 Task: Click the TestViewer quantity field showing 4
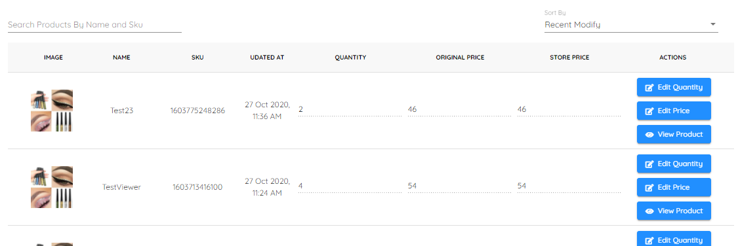(350, 186)
